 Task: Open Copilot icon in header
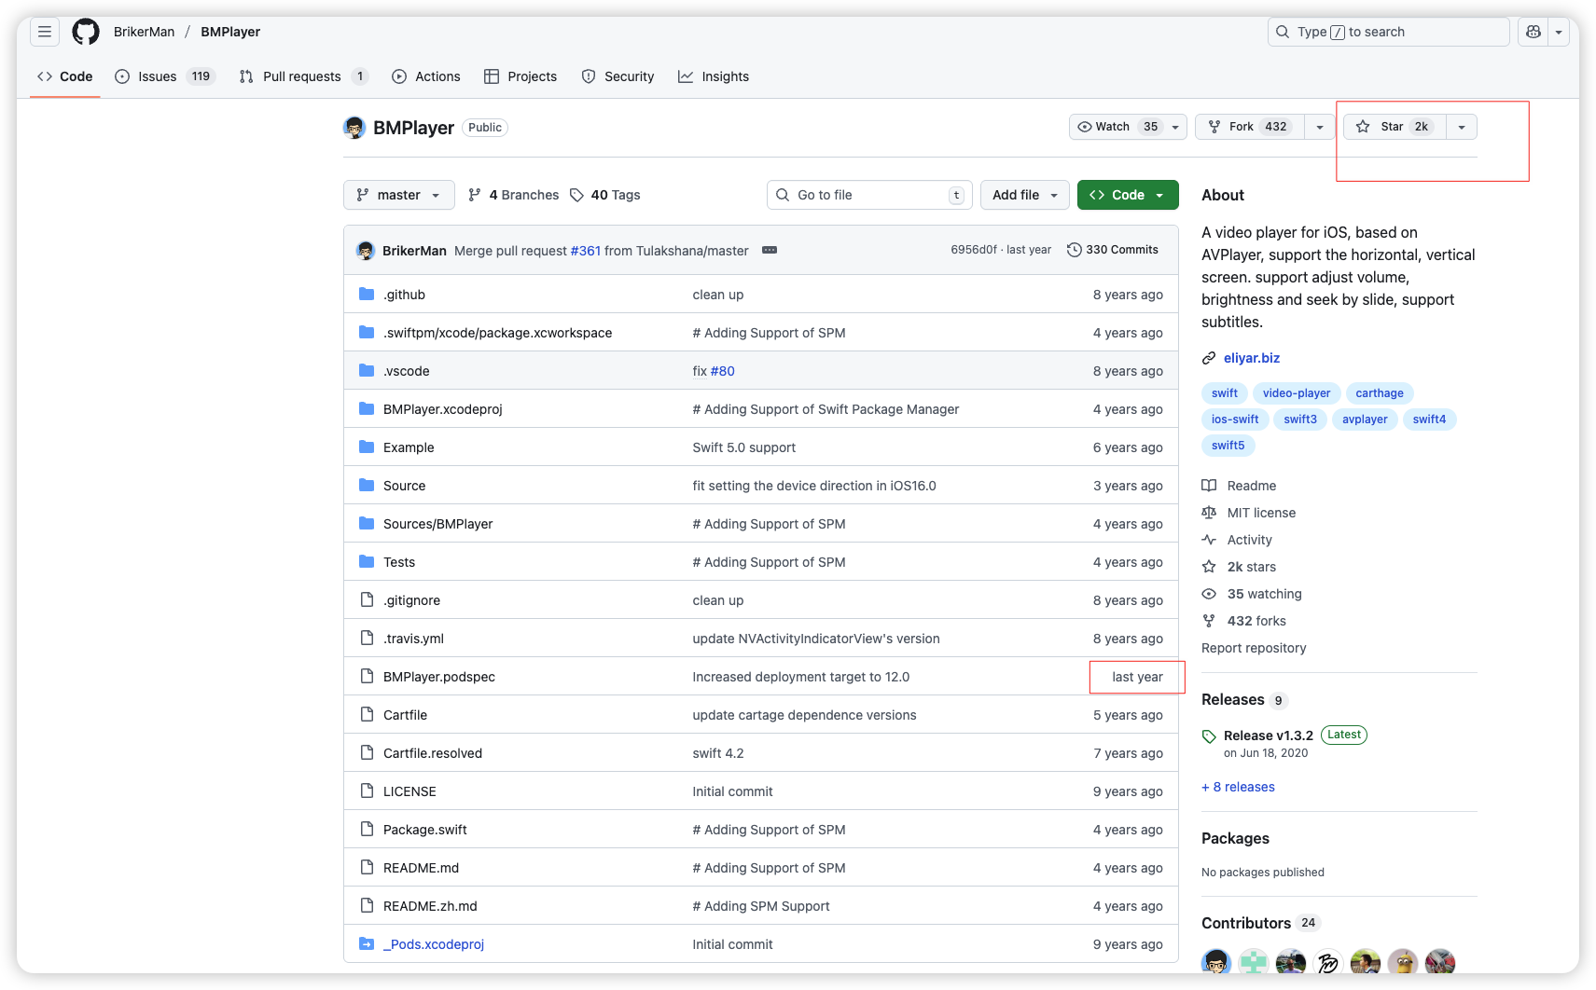tap(1534, 32)
